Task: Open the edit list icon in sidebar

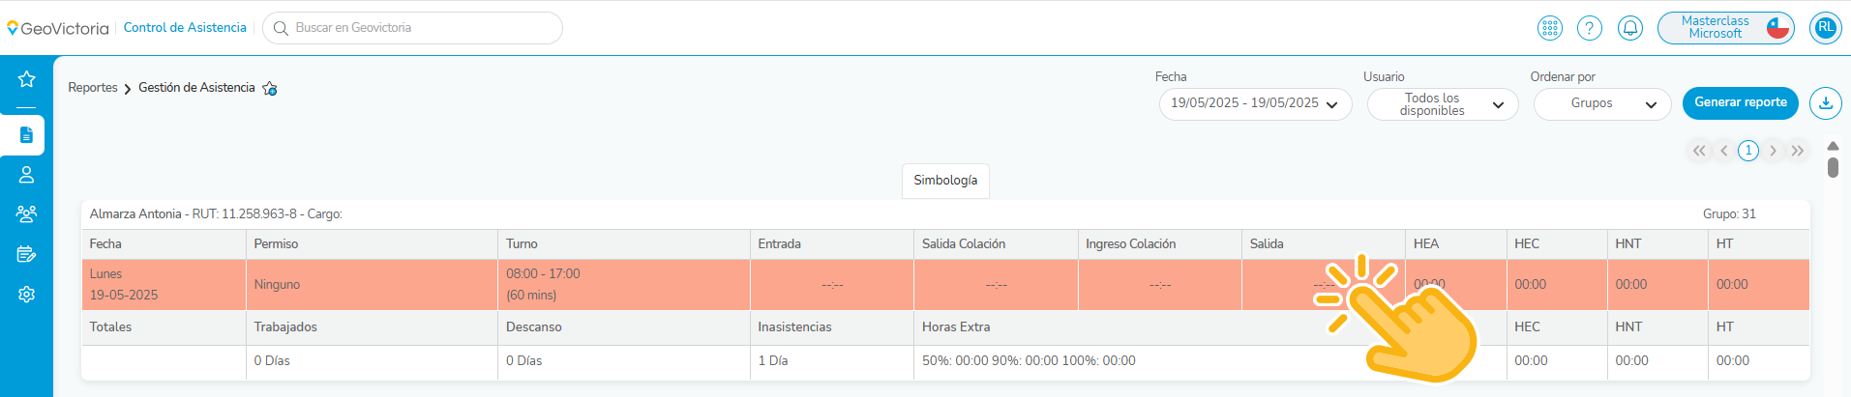Action: 26,254
